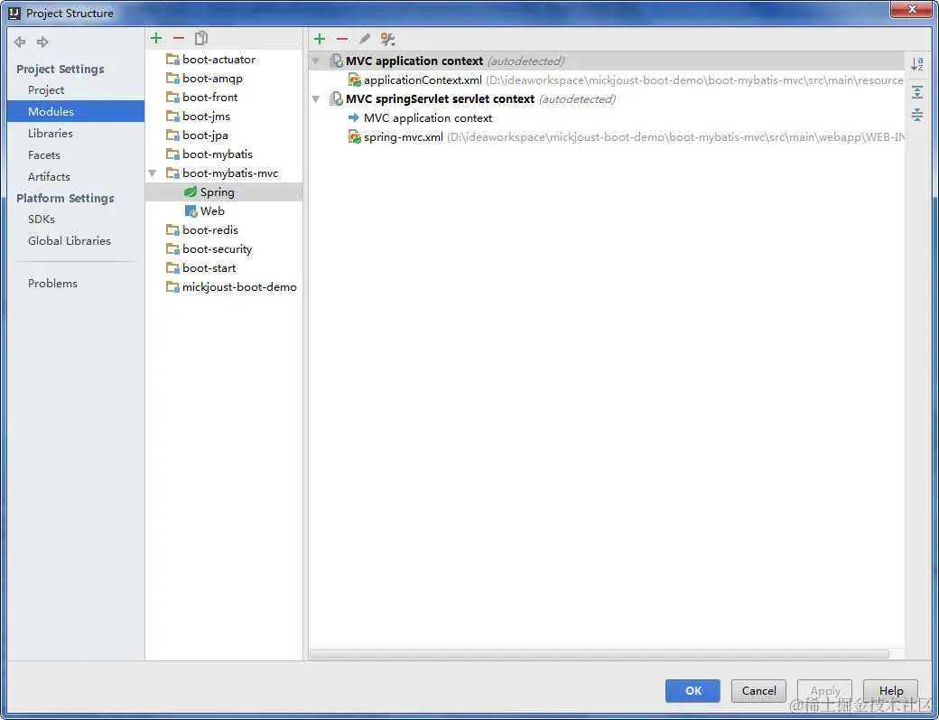Click the OK button
This screenshot has width=939, height=720.
point(693,691)
